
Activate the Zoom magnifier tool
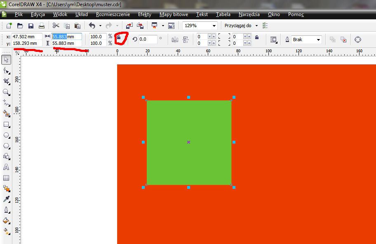[6, 92]
